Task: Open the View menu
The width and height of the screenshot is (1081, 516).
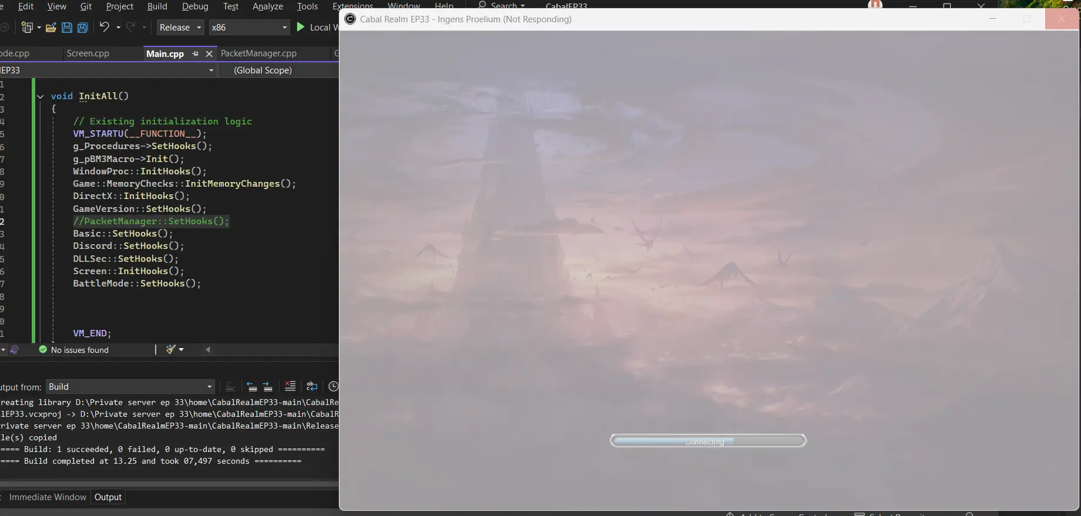Action: pos(56,6)
